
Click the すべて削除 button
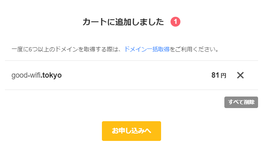tap(241, 102)
